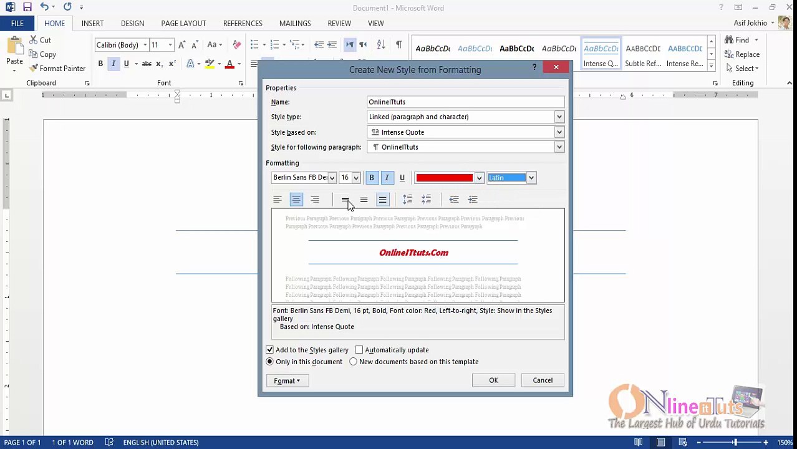This screenshot has height=449, width=797.
Task: Set 1.5 line spacing in the dialog
Action: pos(364,200)
